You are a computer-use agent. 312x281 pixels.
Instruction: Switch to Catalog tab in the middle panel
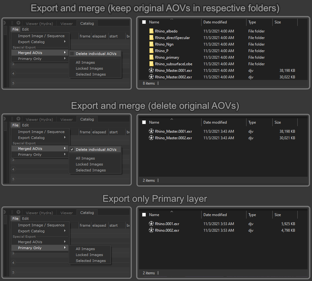point(87,119)
